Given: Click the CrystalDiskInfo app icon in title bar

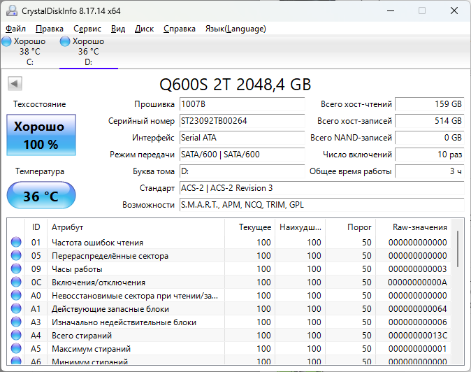Looking at the screenshot, I should coord(12,10).
